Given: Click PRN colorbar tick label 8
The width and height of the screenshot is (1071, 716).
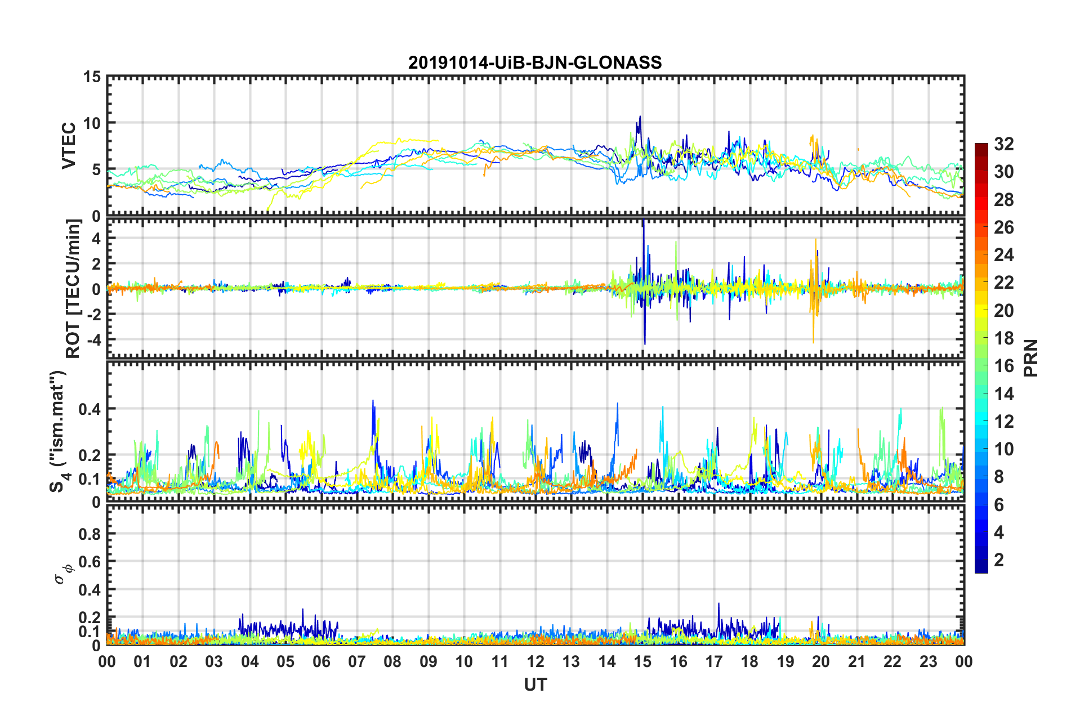Looking at the screenshot, I should point(999,477).
